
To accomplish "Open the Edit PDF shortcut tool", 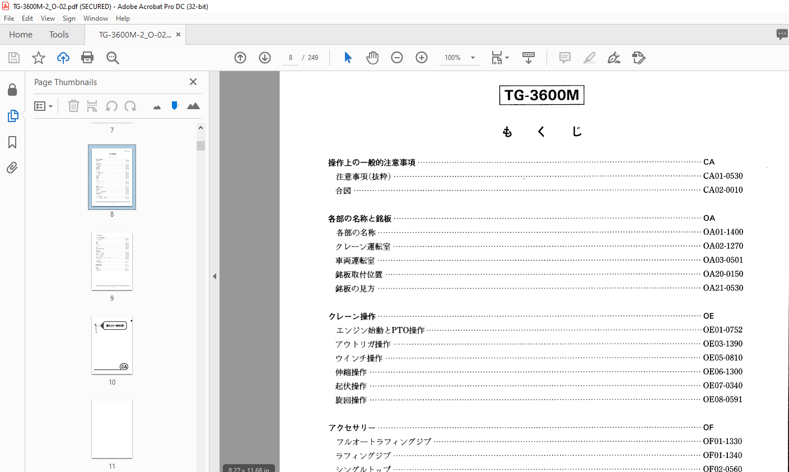I will pyautogui.click(x=638, y=58).
